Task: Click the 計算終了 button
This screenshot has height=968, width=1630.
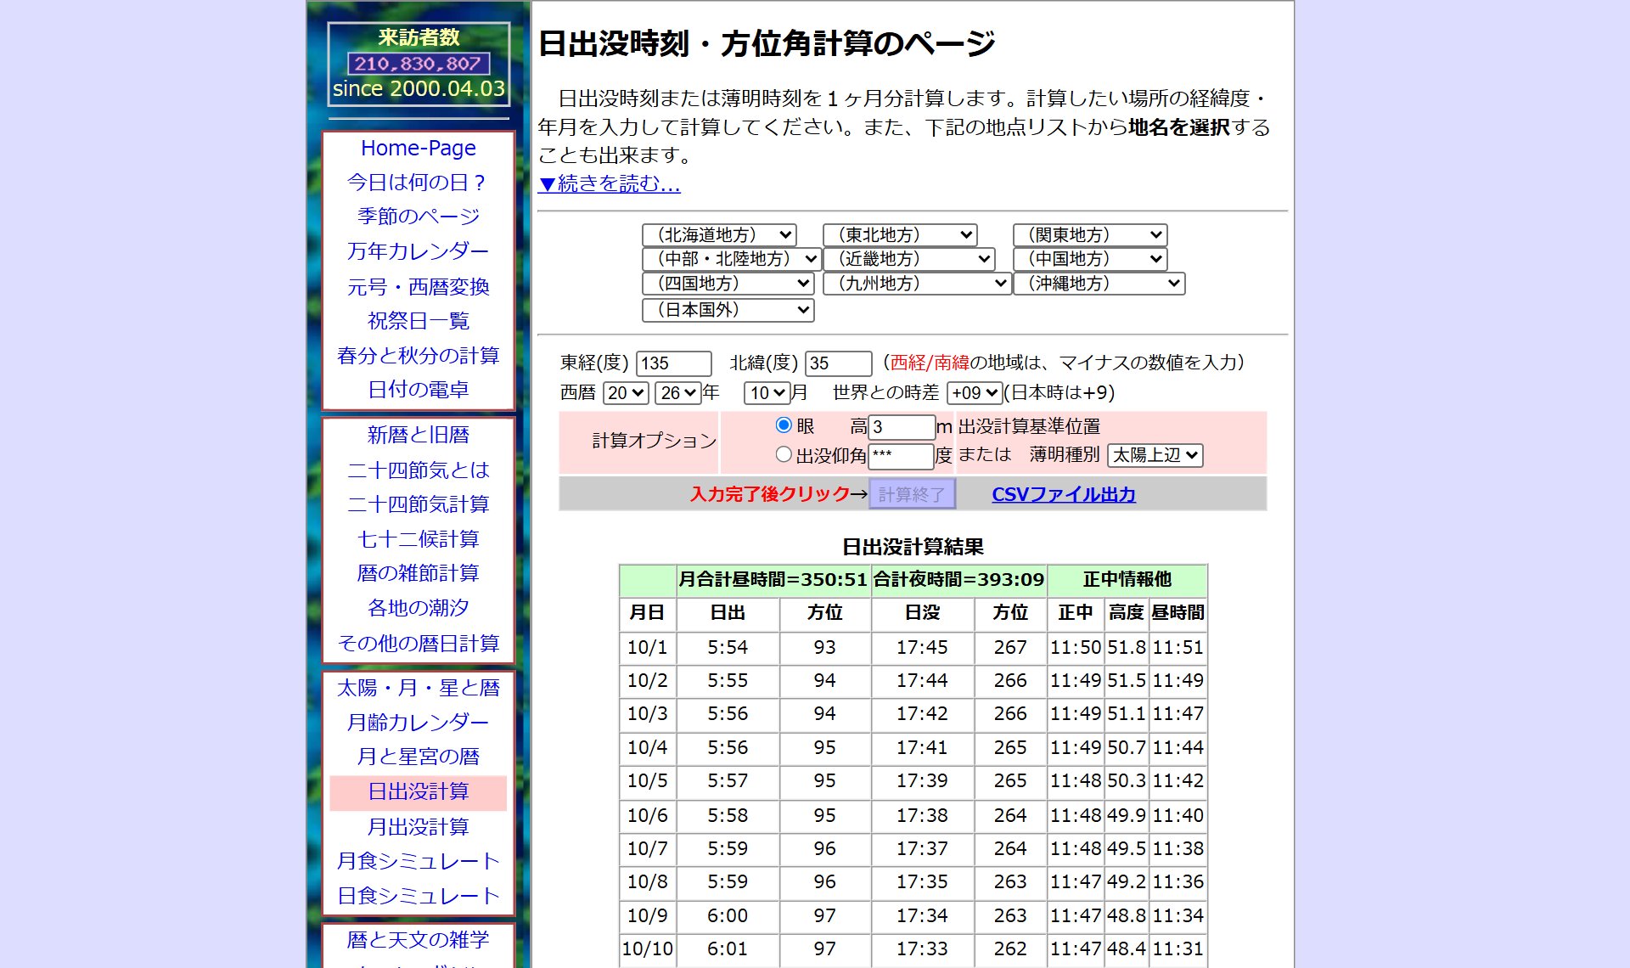Action: pyautogui.click(x=912, y=493)
